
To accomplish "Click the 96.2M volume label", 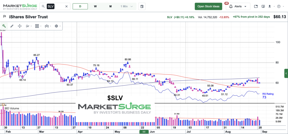I will [61, 111].
